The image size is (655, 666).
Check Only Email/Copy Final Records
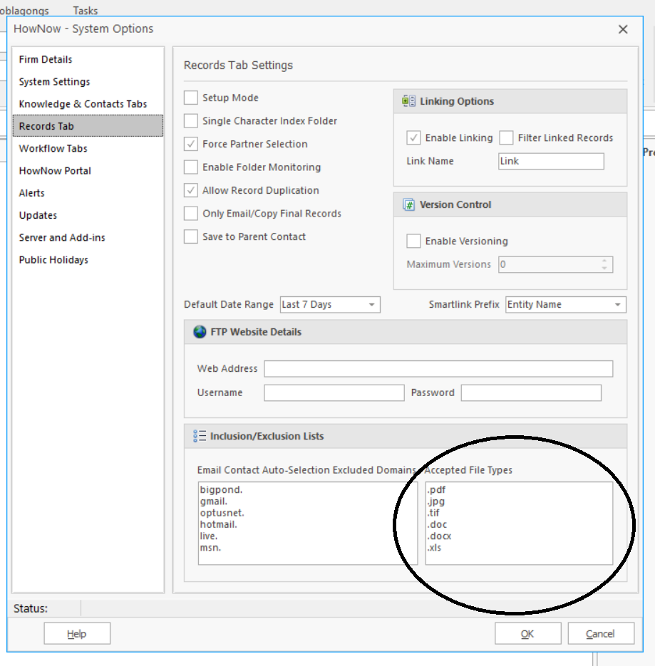[x=191, y=213]
